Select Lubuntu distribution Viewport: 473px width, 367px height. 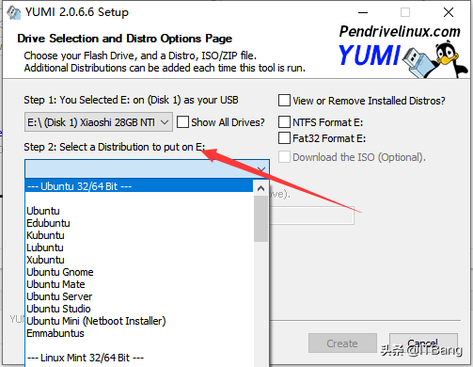pos(139,247)
